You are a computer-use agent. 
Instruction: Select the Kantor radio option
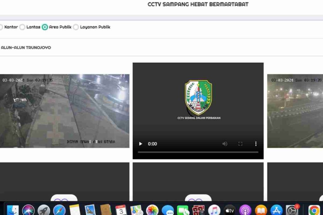pos(1,27)
